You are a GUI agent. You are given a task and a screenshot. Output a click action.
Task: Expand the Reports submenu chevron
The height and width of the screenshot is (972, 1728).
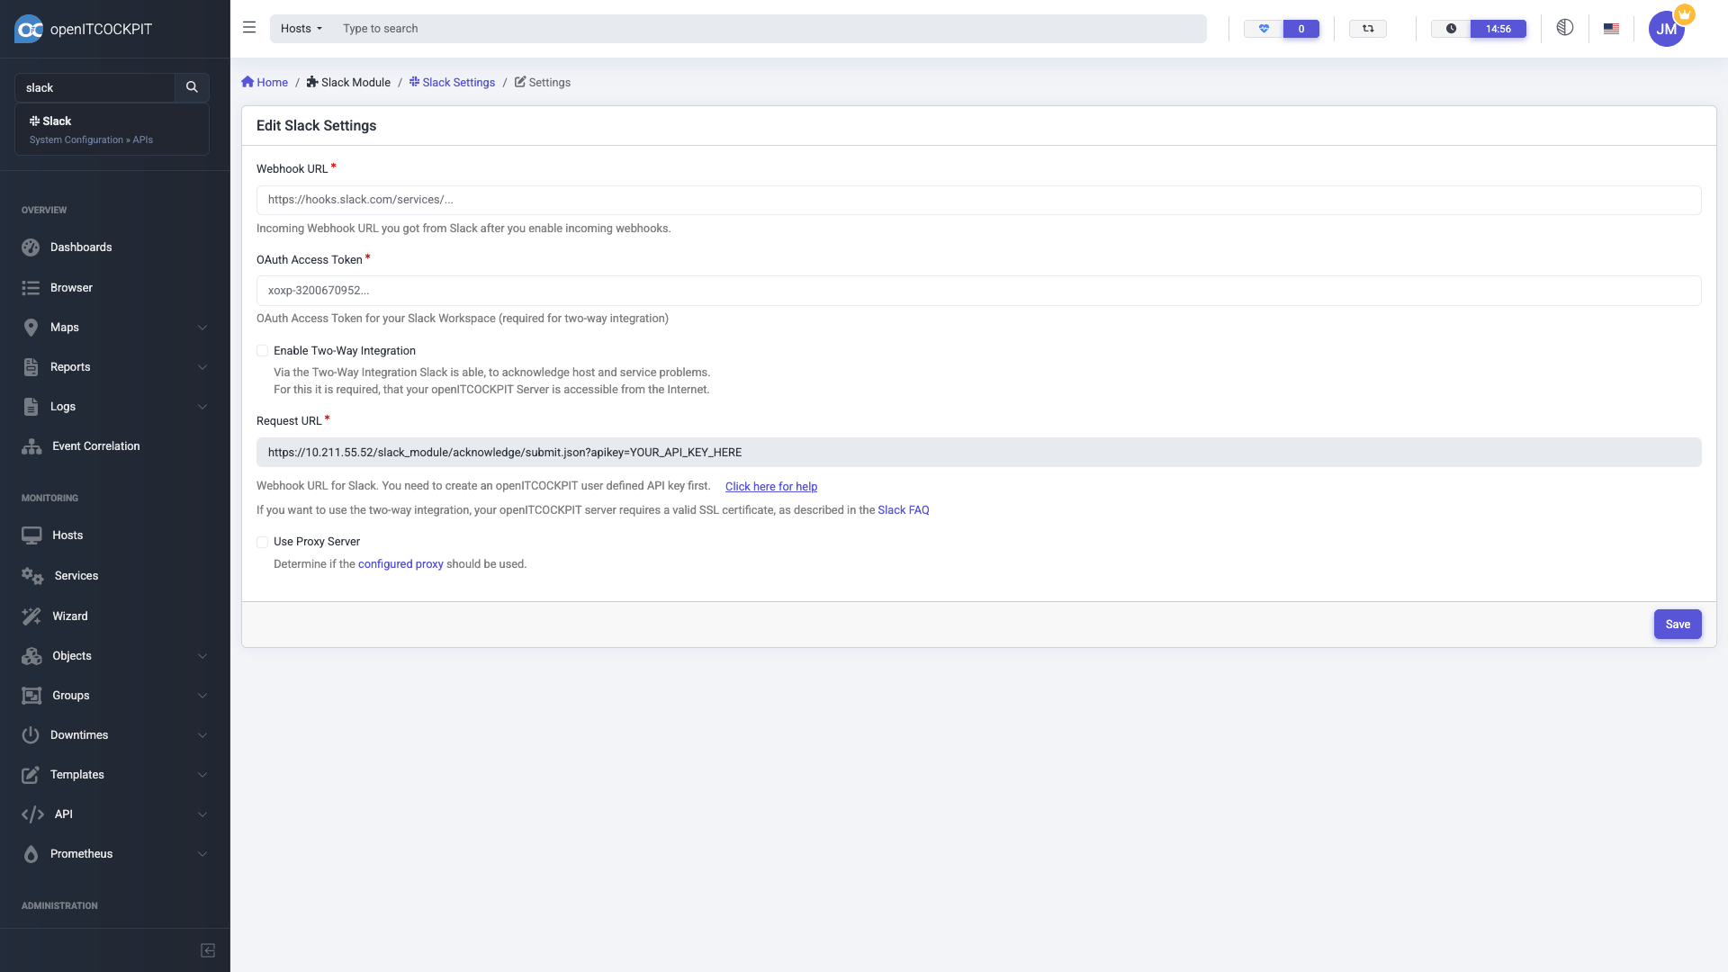click(202, 367)
